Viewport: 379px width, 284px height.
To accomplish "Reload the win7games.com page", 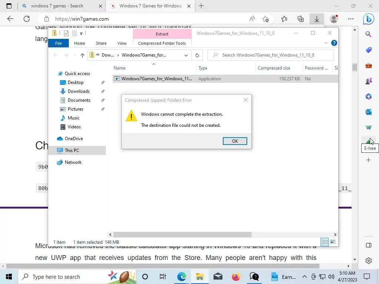I will (27, 19).
